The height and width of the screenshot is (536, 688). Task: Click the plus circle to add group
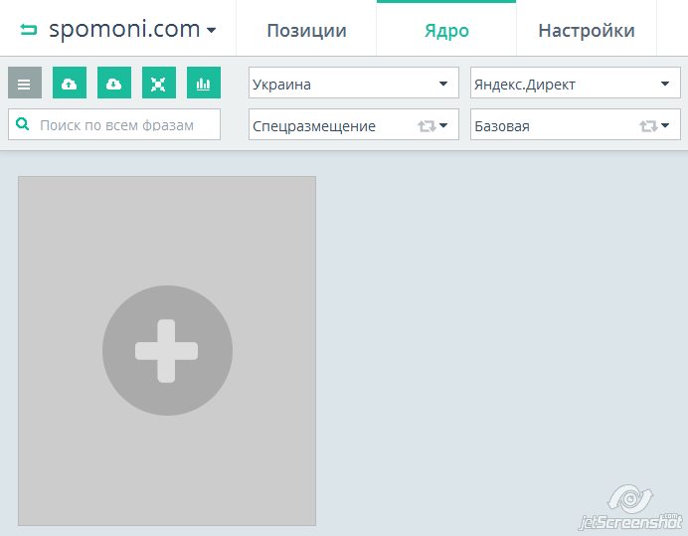[167, 350]
